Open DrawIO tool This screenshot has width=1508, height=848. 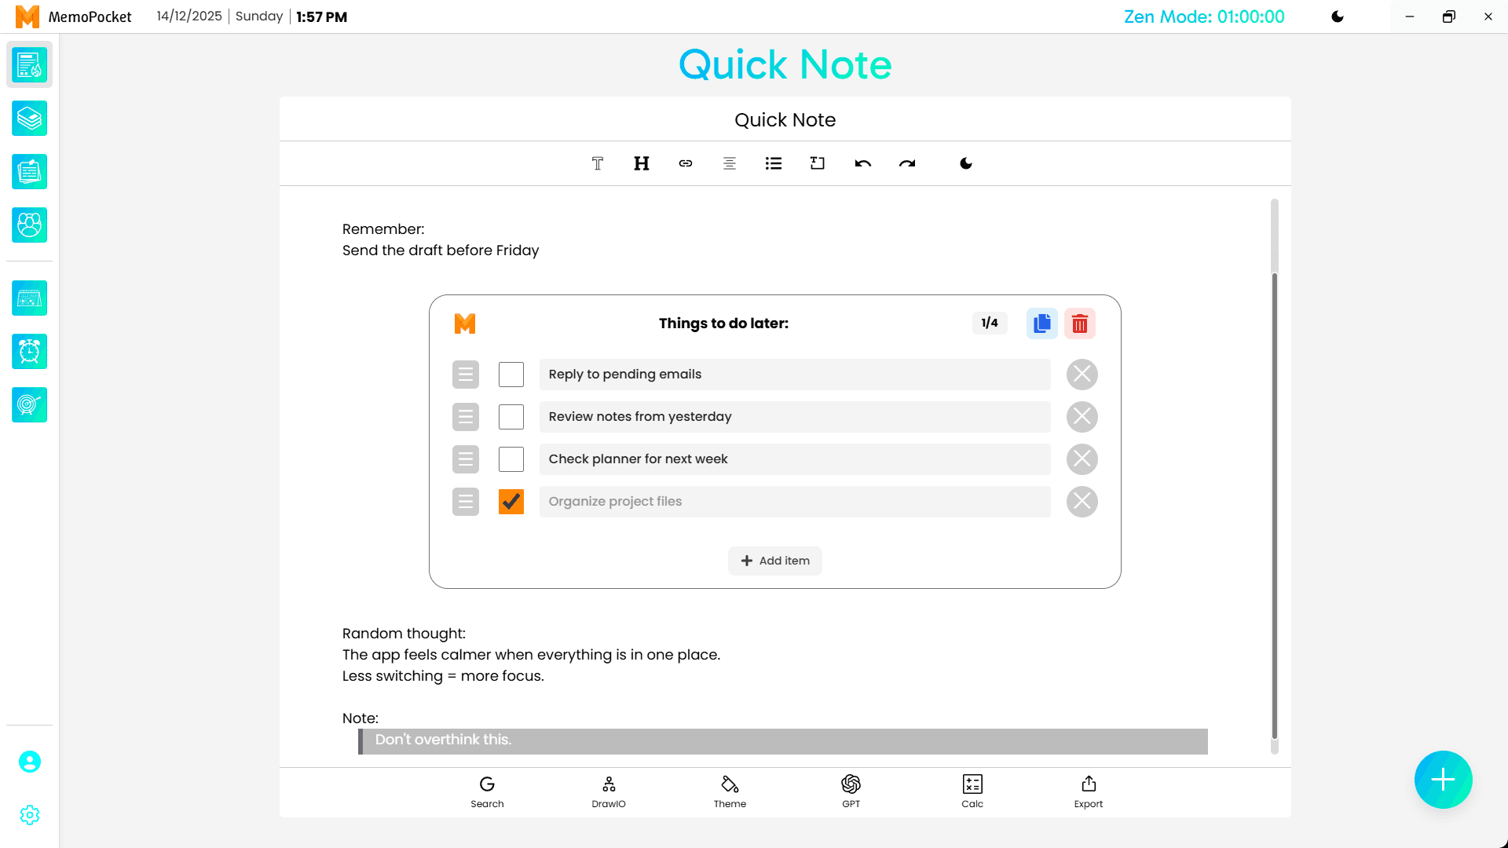click(x=609, y=791)
